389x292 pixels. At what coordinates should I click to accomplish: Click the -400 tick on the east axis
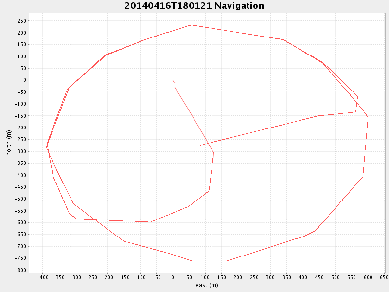coord(43,278)
